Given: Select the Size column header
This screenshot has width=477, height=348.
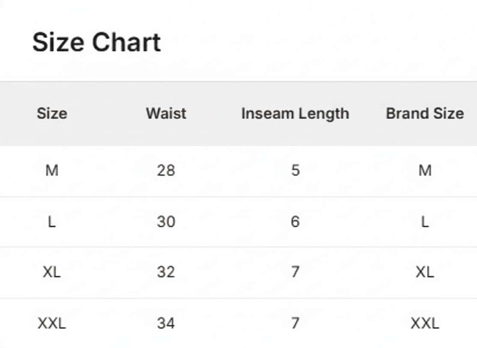Looking at the screenshot, I should tap(52, 113).
